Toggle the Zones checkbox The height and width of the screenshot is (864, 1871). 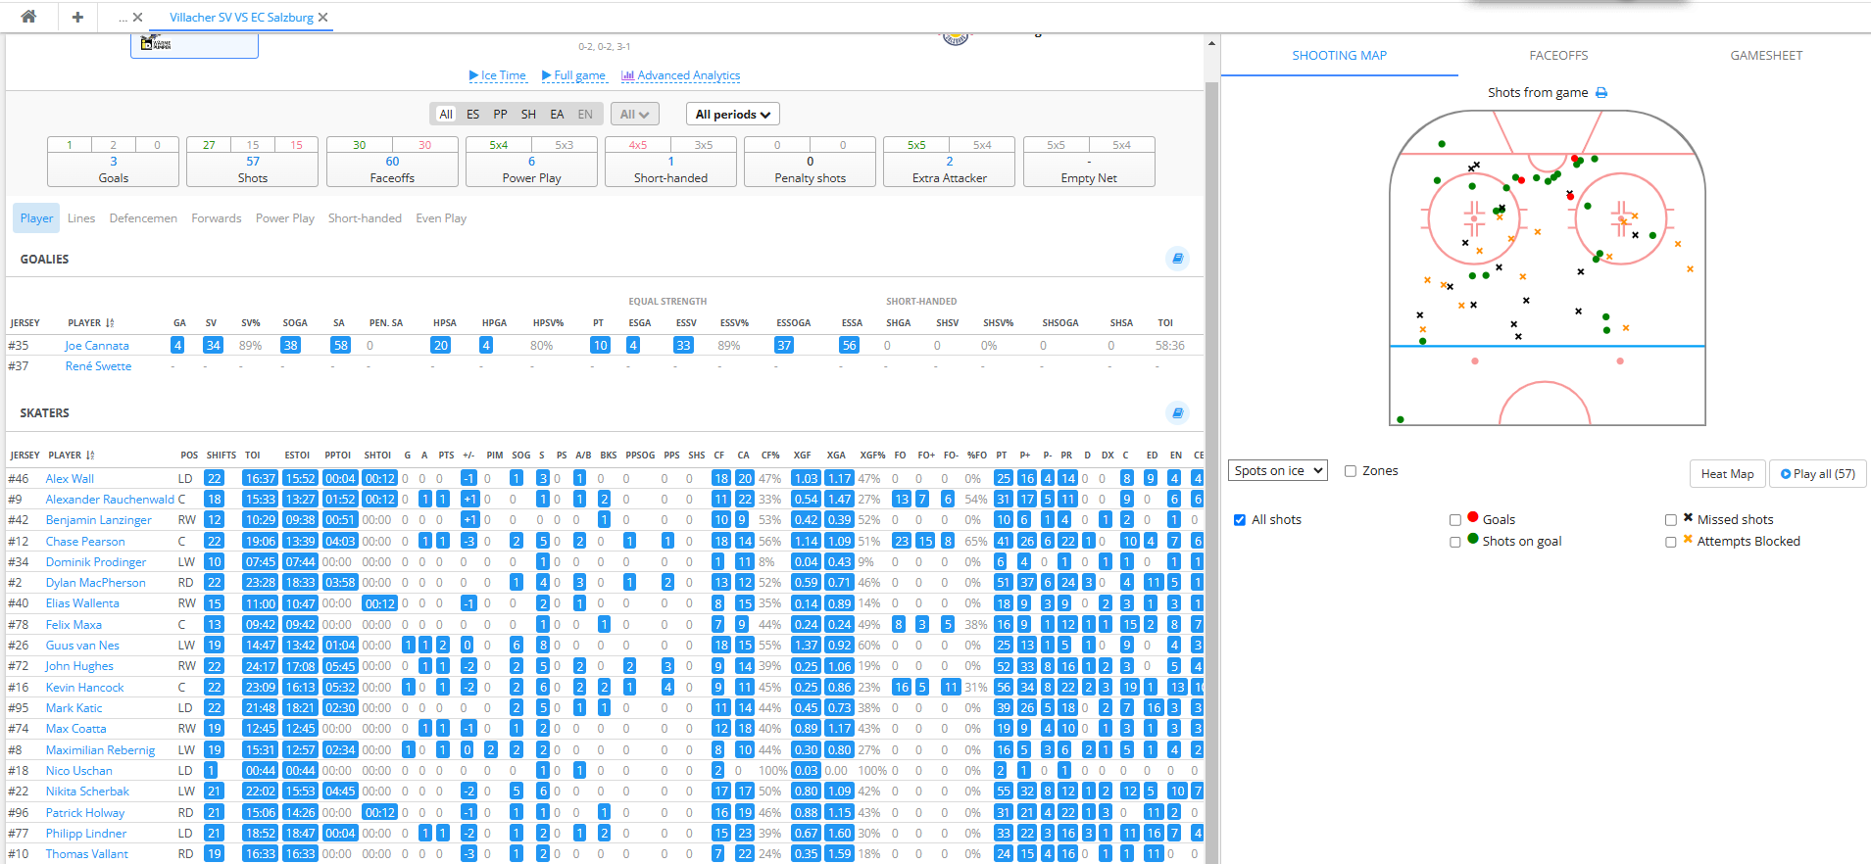point(1351,471)
